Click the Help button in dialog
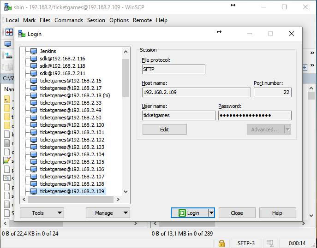Image resolution: width=317 pixels, height=248 pixels. tap(277, 213)
